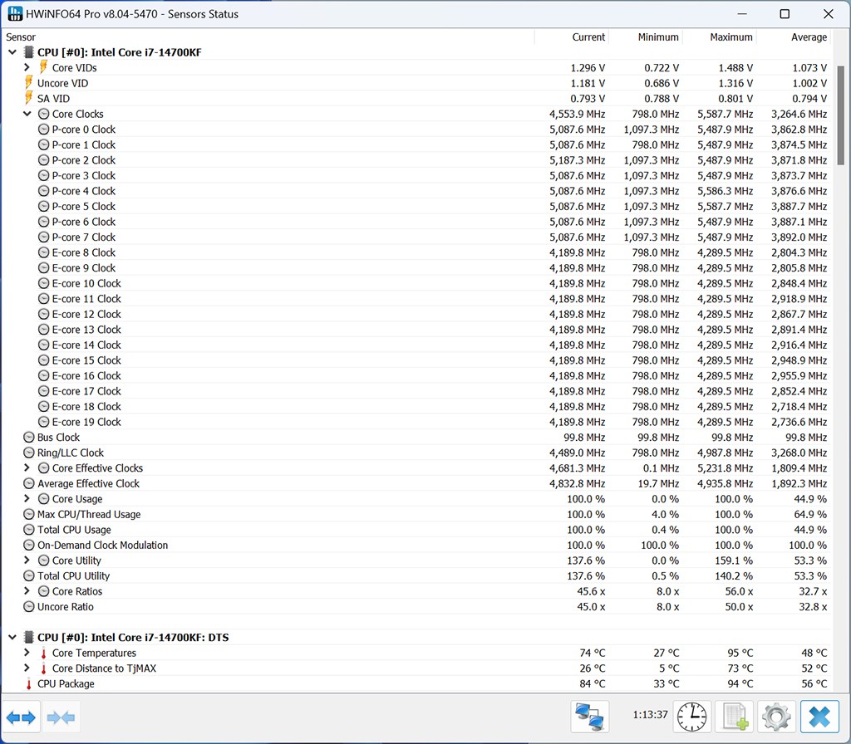Click the vertical scrollbar thumb

(841, 116)
